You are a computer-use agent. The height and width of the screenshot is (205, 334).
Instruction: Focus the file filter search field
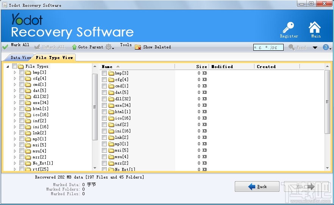pos(268,47)
